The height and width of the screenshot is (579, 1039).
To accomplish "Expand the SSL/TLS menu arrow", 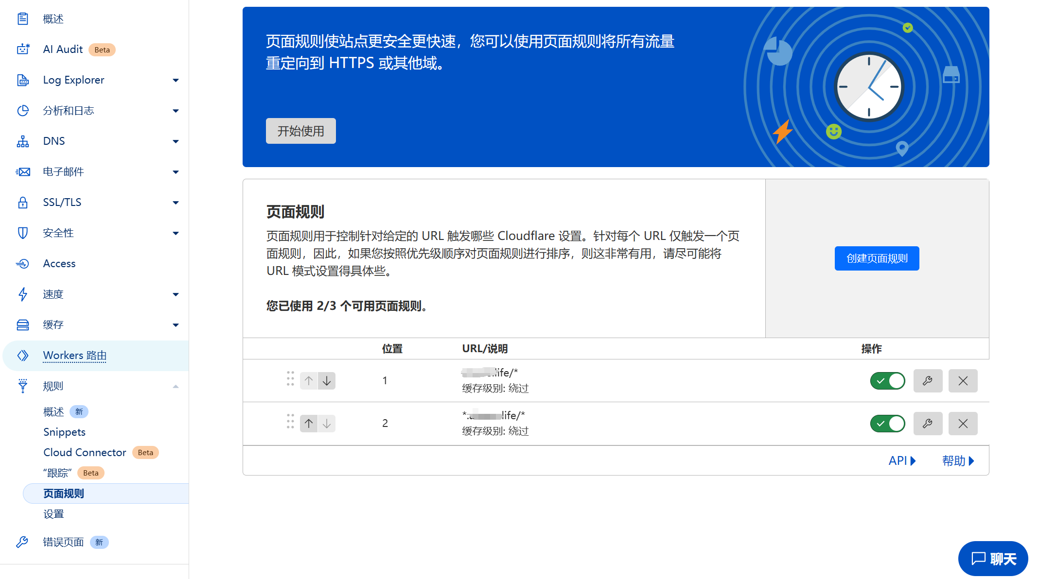I will point(176,203).
